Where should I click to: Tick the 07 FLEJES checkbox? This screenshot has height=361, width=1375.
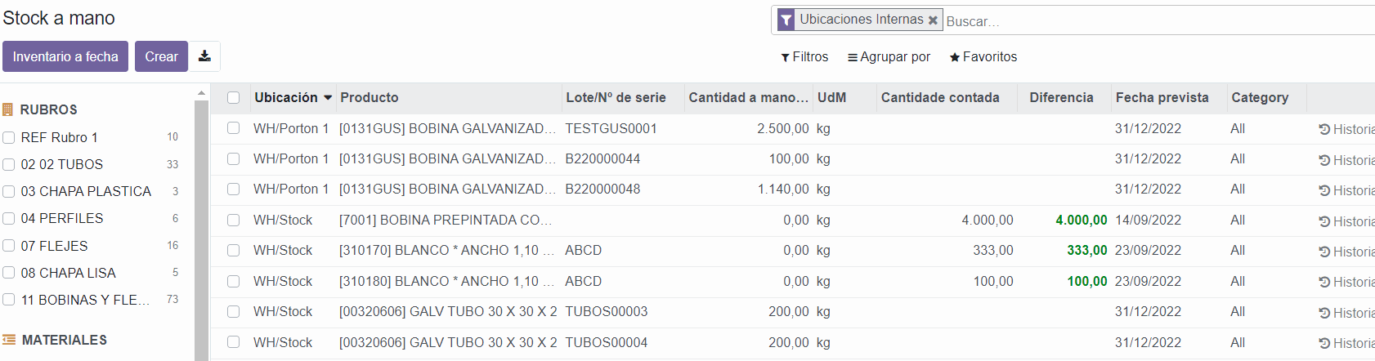click(x=9, y=246)
